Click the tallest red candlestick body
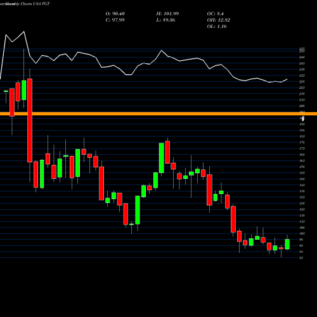The width and height of the screenshot is (317, 317). (x=30, y=120)
